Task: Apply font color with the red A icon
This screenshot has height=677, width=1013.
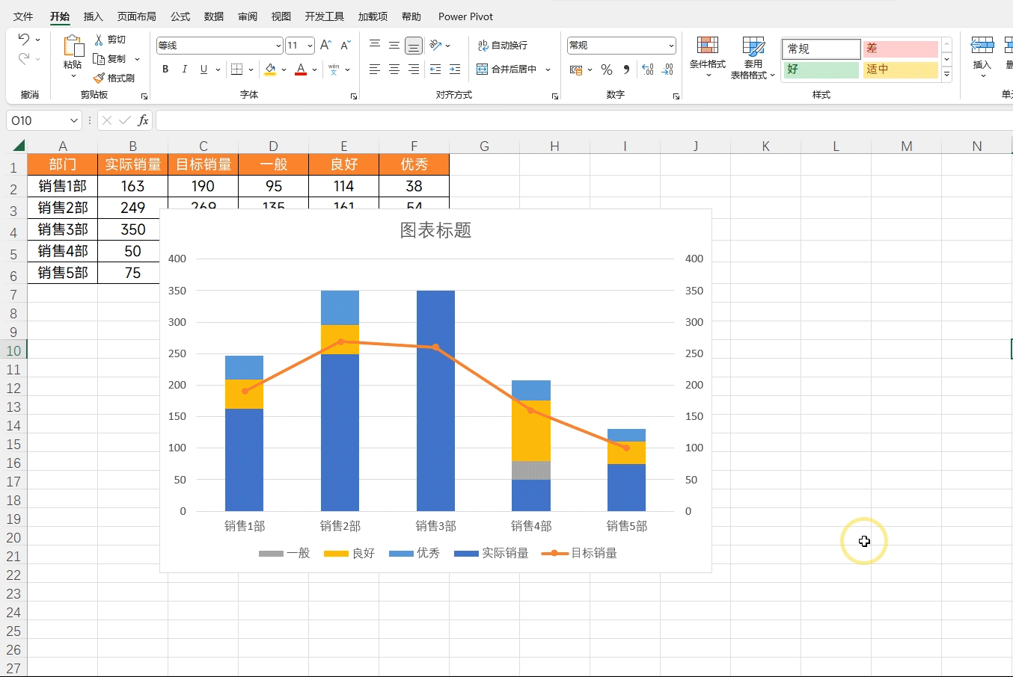Action: coord(301,69)
